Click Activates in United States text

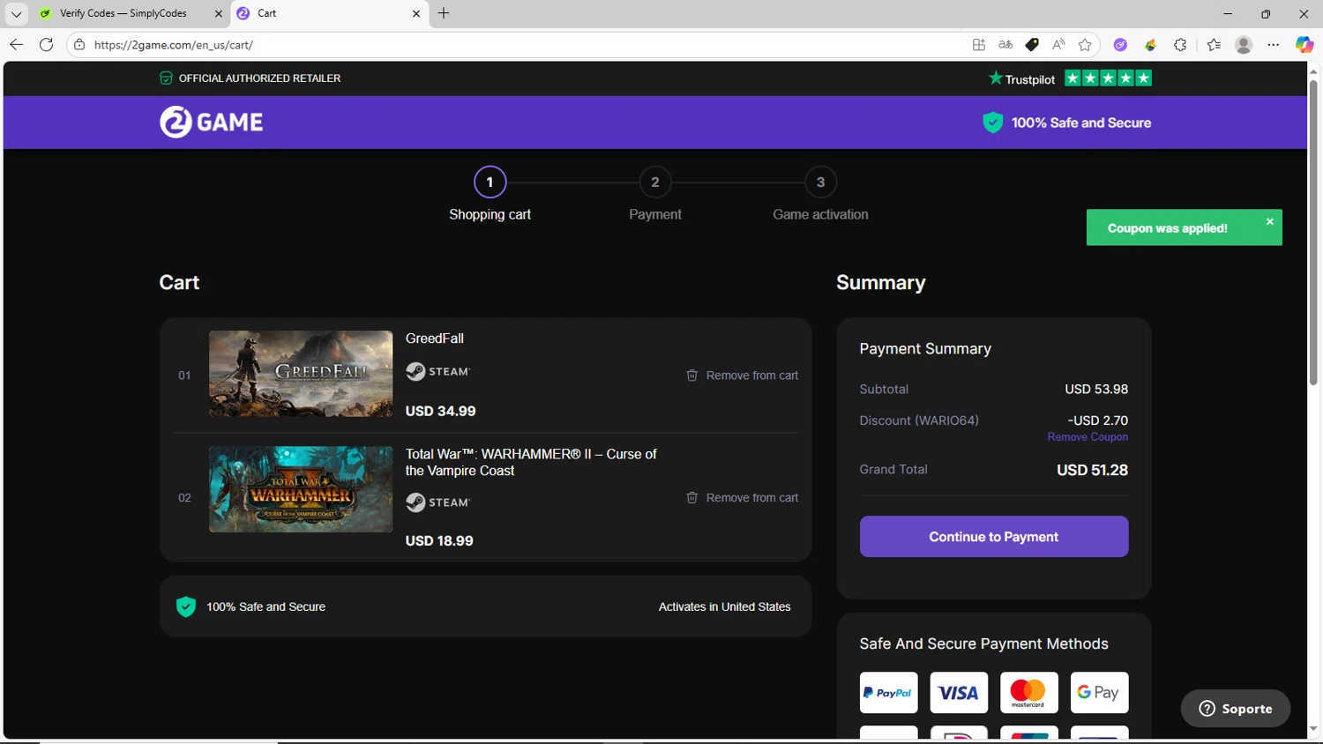(x=724, y=606)
